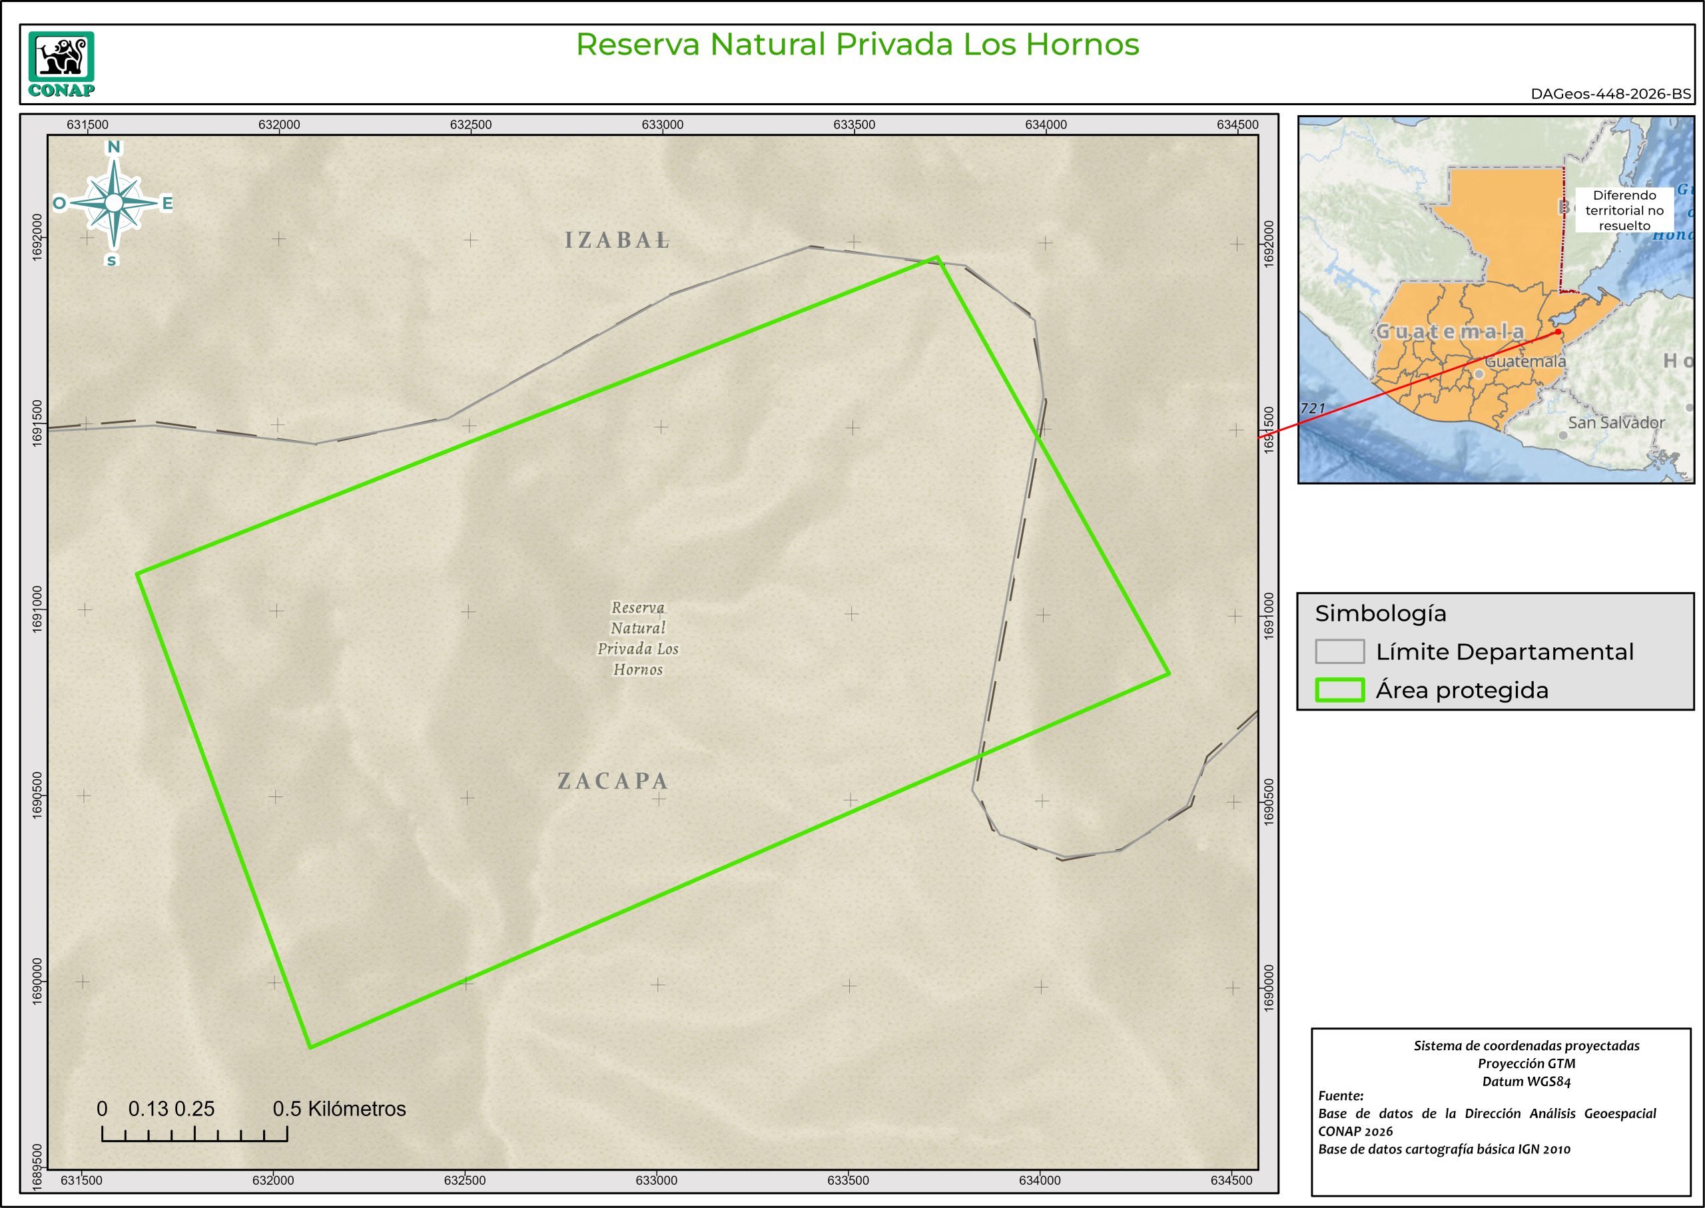Screen dimensions: 1705x1208
Task: Click the San Salvador label on inset map
Action: pos(1616,422)
